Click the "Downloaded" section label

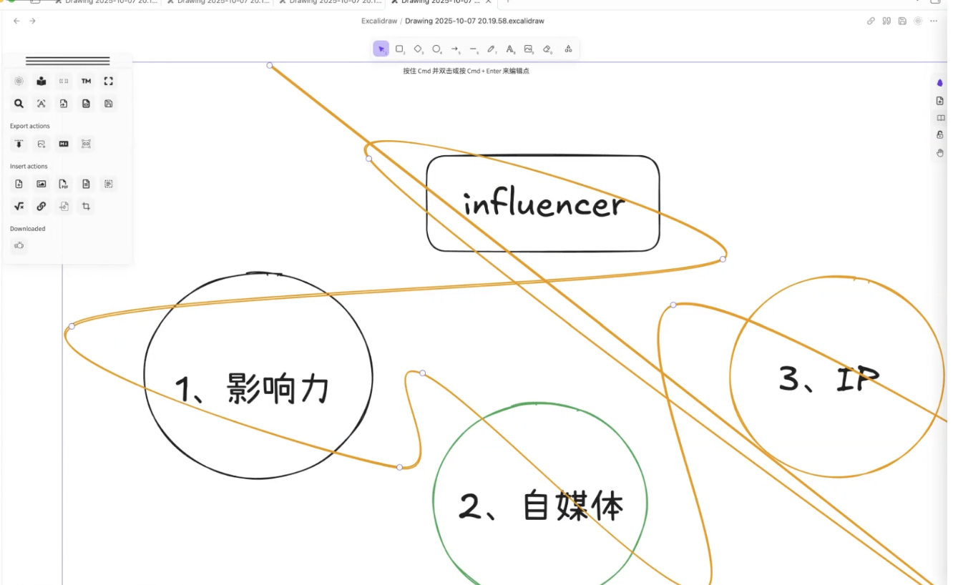[x=28, y=229]
